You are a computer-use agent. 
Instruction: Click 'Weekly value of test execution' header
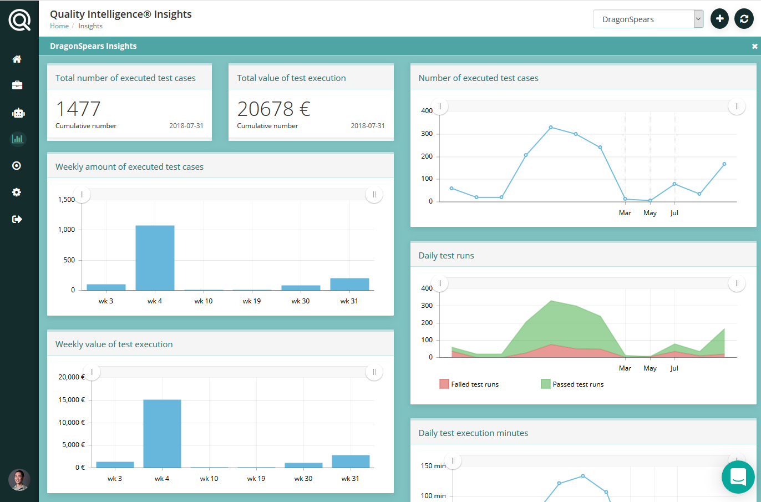coord(114,344)
